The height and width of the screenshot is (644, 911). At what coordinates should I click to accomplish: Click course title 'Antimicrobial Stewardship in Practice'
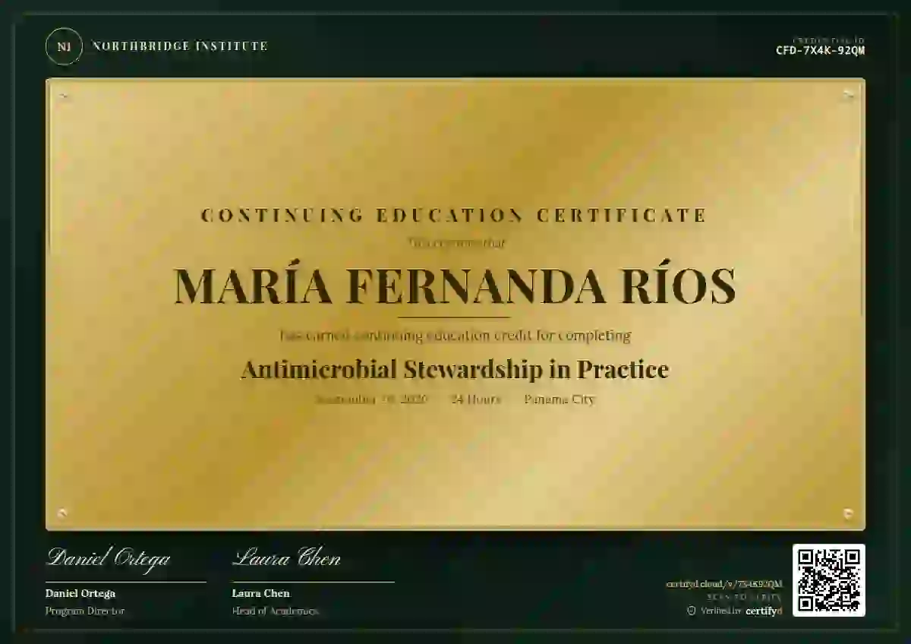[455, 370]
